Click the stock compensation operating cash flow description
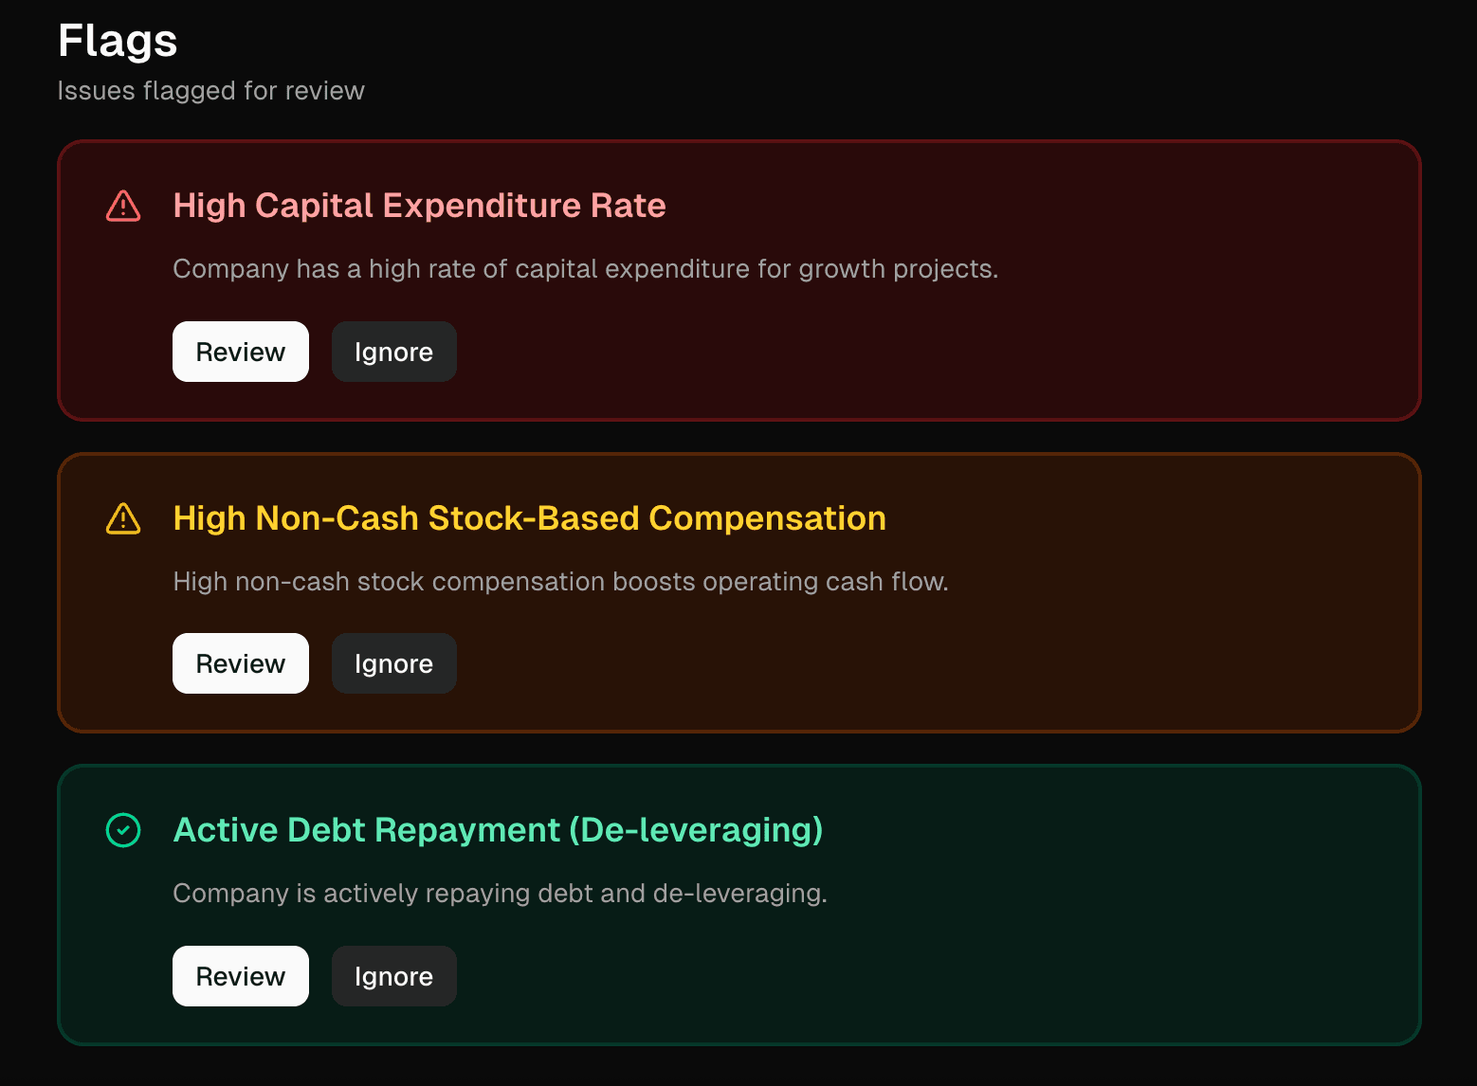 (560, 582)
